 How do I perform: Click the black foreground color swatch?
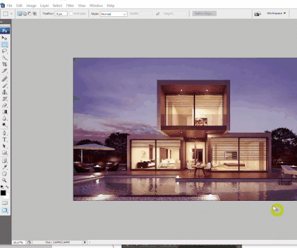click(3, 193)
